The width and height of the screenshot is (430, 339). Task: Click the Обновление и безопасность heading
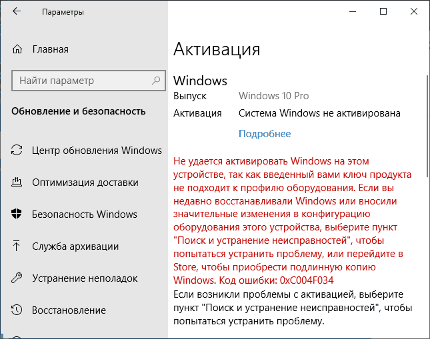click(x=79, y=111)
